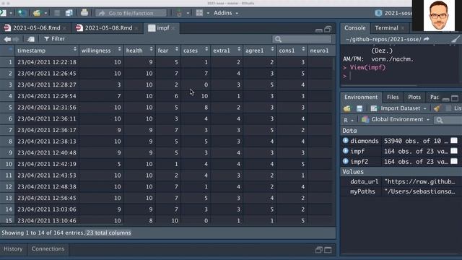Image resolution: width=462 pixels, height=260 pixels.
Task: Select the Console tab
Action: 354,28
